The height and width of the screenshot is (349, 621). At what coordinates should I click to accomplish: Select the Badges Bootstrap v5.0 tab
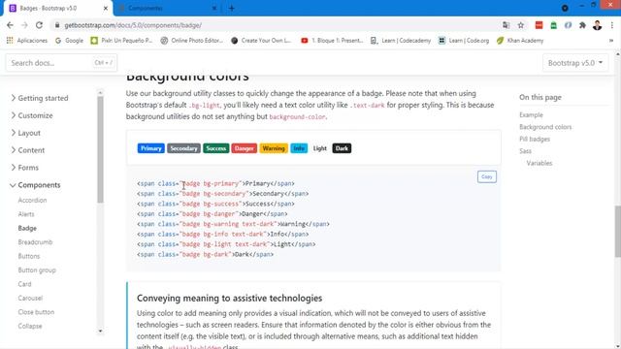click(x=58, y=8)
